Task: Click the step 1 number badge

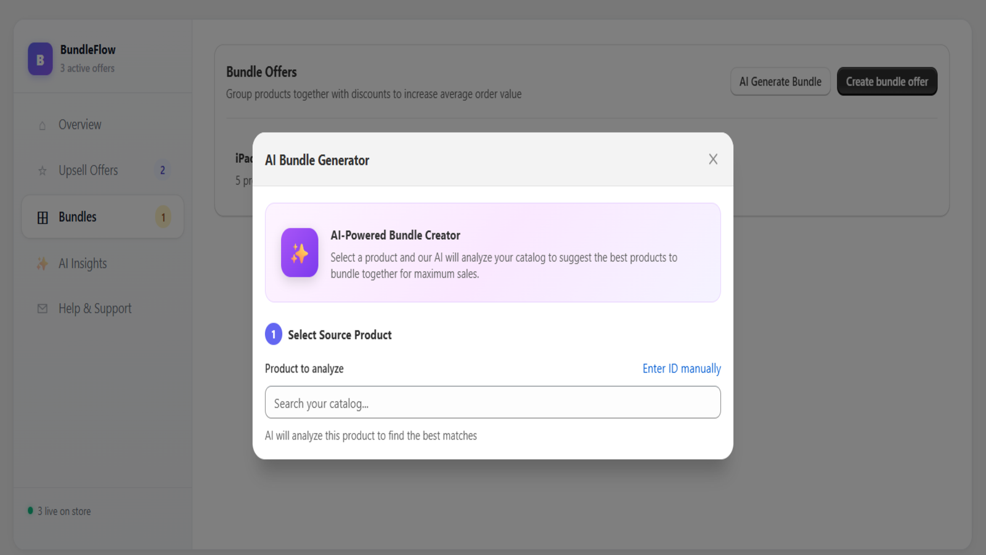Action: [x=274, y=334]
